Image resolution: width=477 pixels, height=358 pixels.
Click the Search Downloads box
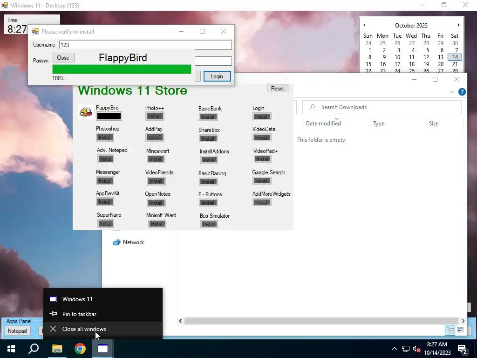(382, 107)
